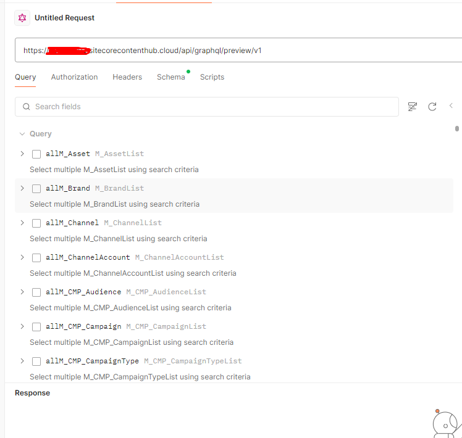Click the M_ChannelList type name

click(133, 223)
